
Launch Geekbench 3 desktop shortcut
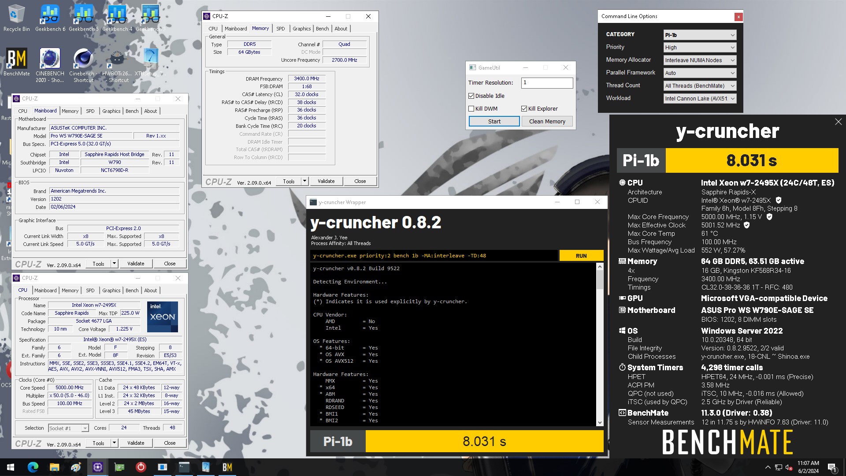pyautogui.click(x=151, y=18)
